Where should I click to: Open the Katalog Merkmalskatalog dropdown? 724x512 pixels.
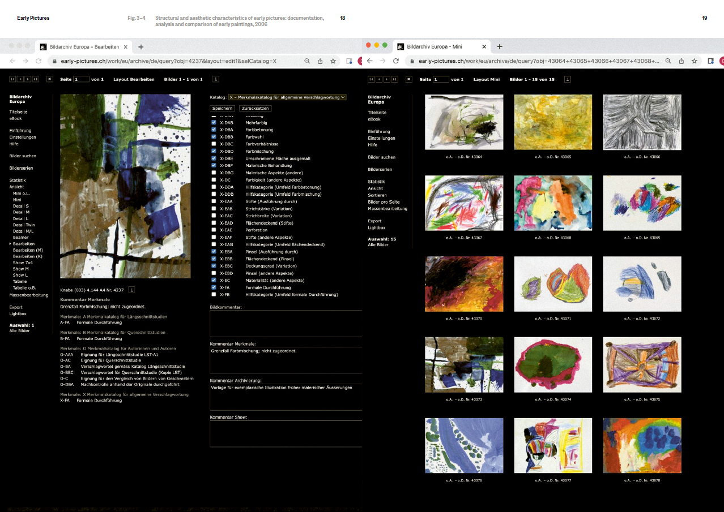(287, 97)
